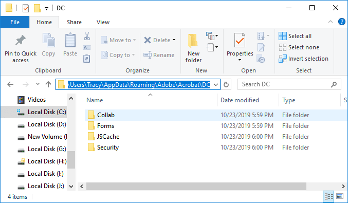Select Local Disk (C:) in navigation pane
The width and height of the screenshot is (348, 203).
pos(34,112)
